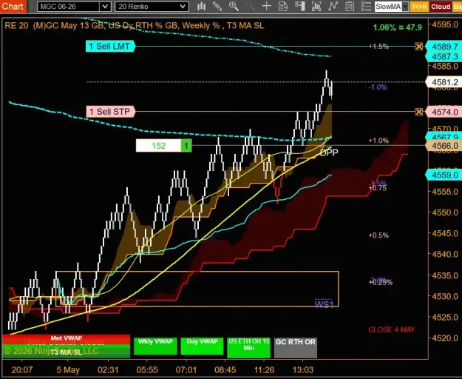462x379 pixels.
Task: Click the position marker showing 152
Action: (x=158, y=146)
